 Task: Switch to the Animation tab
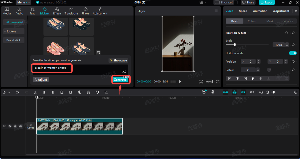pyautogui.click(x=260, y=11)
